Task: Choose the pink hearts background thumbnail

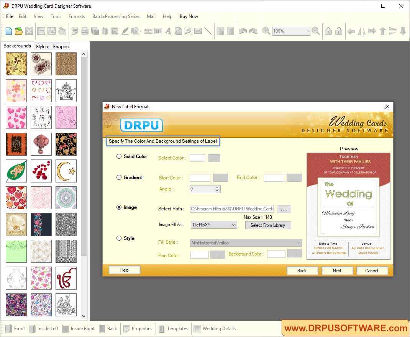Action: [16, 117]
